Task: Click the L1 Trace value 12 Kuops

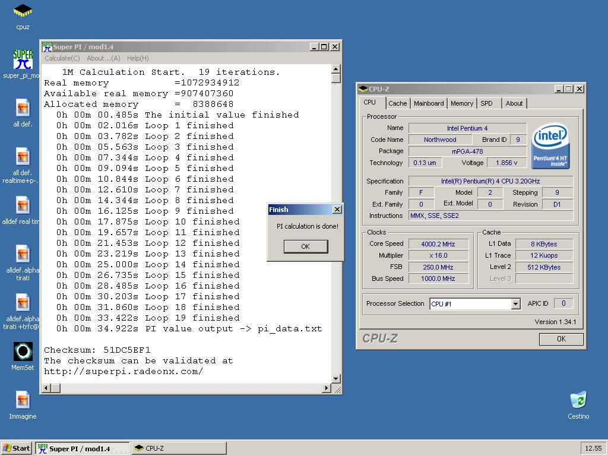Action: [x=544, y=255]
